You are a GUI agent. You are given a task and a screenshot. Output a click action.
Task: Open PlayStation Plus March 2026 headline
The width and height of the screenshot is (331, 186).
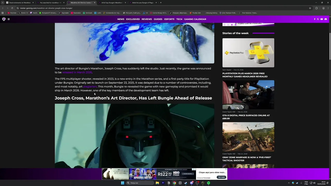click(245, 75)
